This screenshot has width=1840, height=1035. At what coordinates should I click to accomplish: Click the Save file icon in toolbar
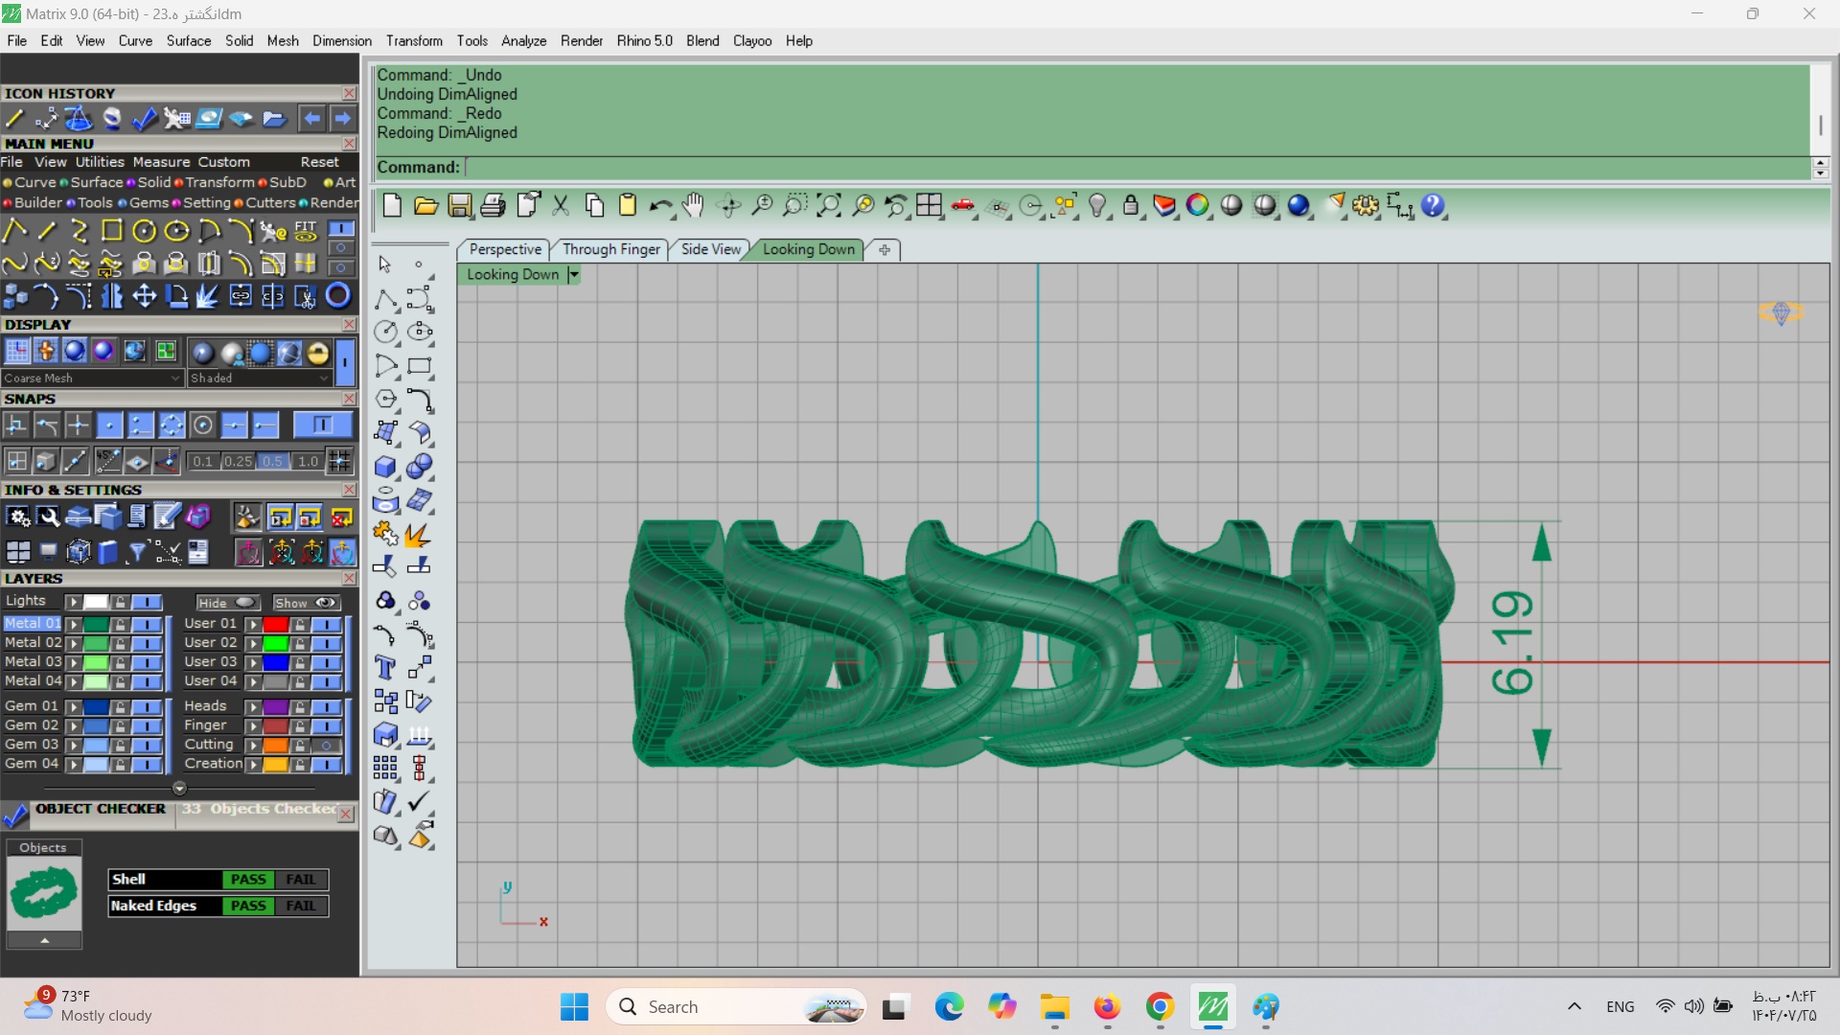[459, 205]
